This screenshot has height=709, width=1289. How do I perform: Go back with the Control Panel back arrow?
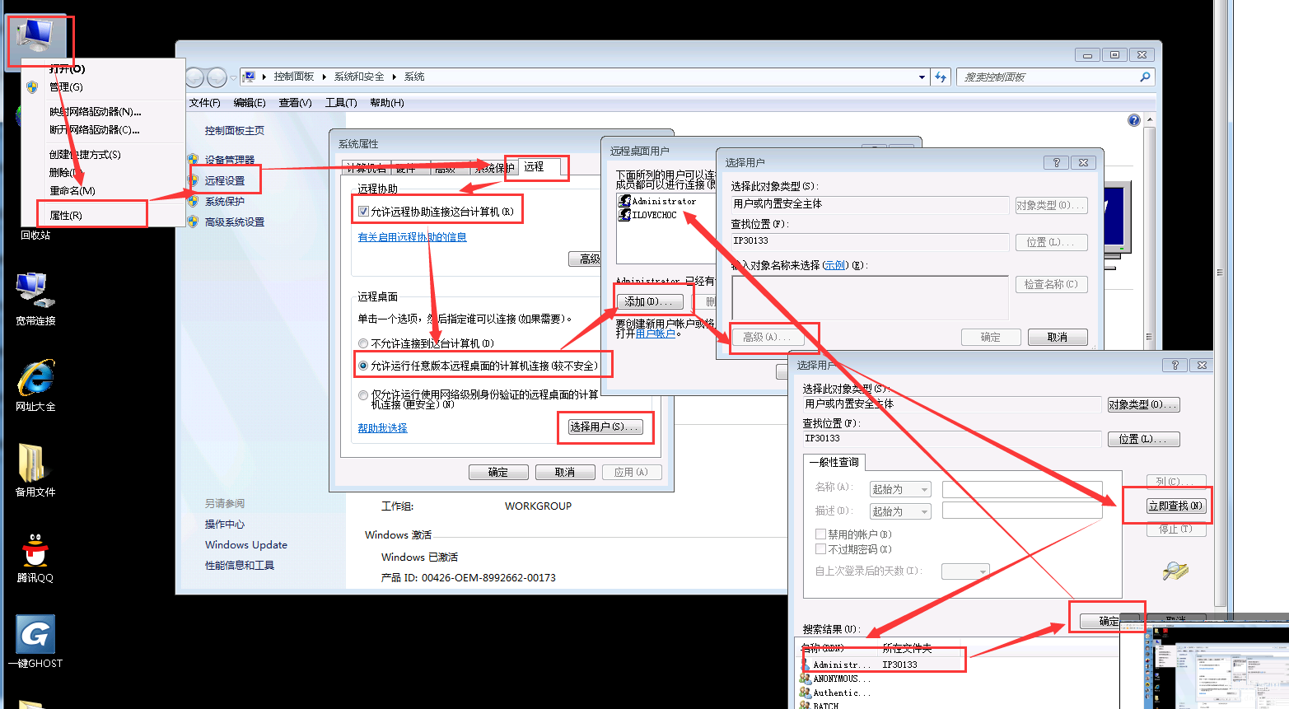tap(195, 77)
